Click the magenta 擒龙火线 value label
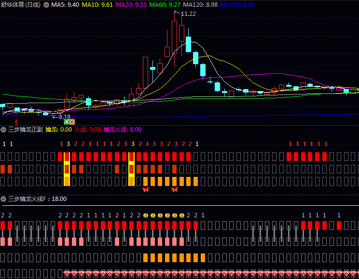The image size is (359, 279). pos(123,130)
